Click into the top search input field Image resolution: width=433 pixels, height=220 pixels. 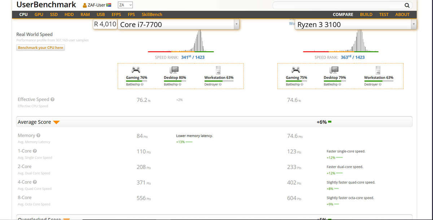click(337, 5)
